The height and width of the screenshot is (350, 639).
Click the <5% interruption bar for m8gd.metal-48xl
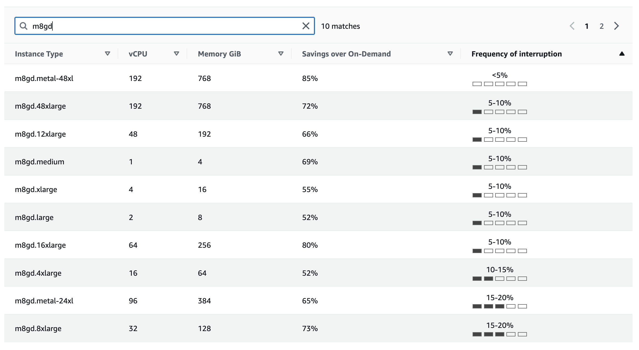click(500, 84)
